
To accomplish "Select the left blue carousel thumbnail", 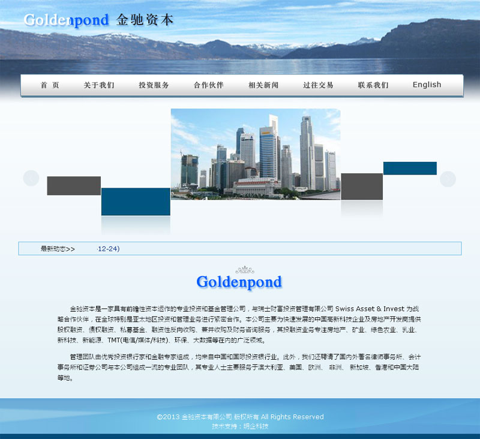I will tap(136, 202).
